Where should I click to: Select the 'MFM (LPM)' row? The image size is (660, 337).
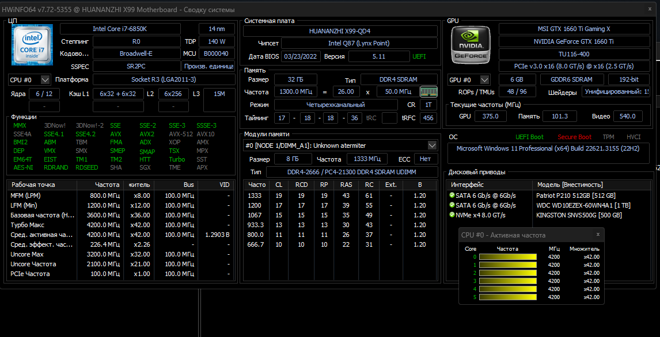point(120,196)
